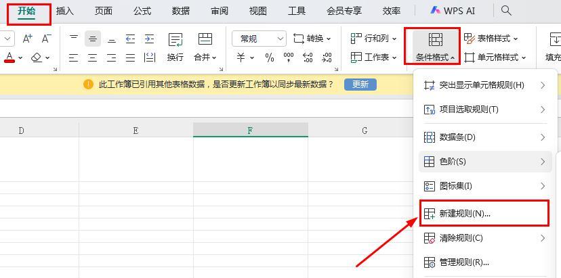561x278 pixels.
Task: Click the decrease decimal places icon
Action: click(327, 57)
